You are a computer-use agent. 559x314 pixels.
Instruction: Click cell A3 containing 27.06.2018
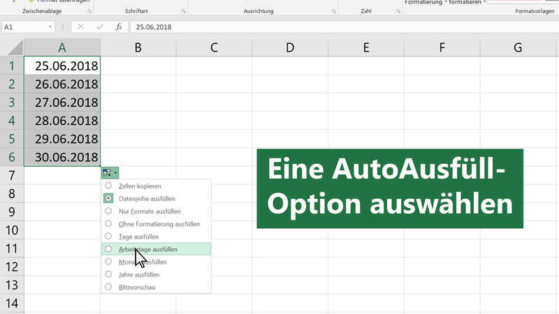pyautogui.click(x=62, y=102)
